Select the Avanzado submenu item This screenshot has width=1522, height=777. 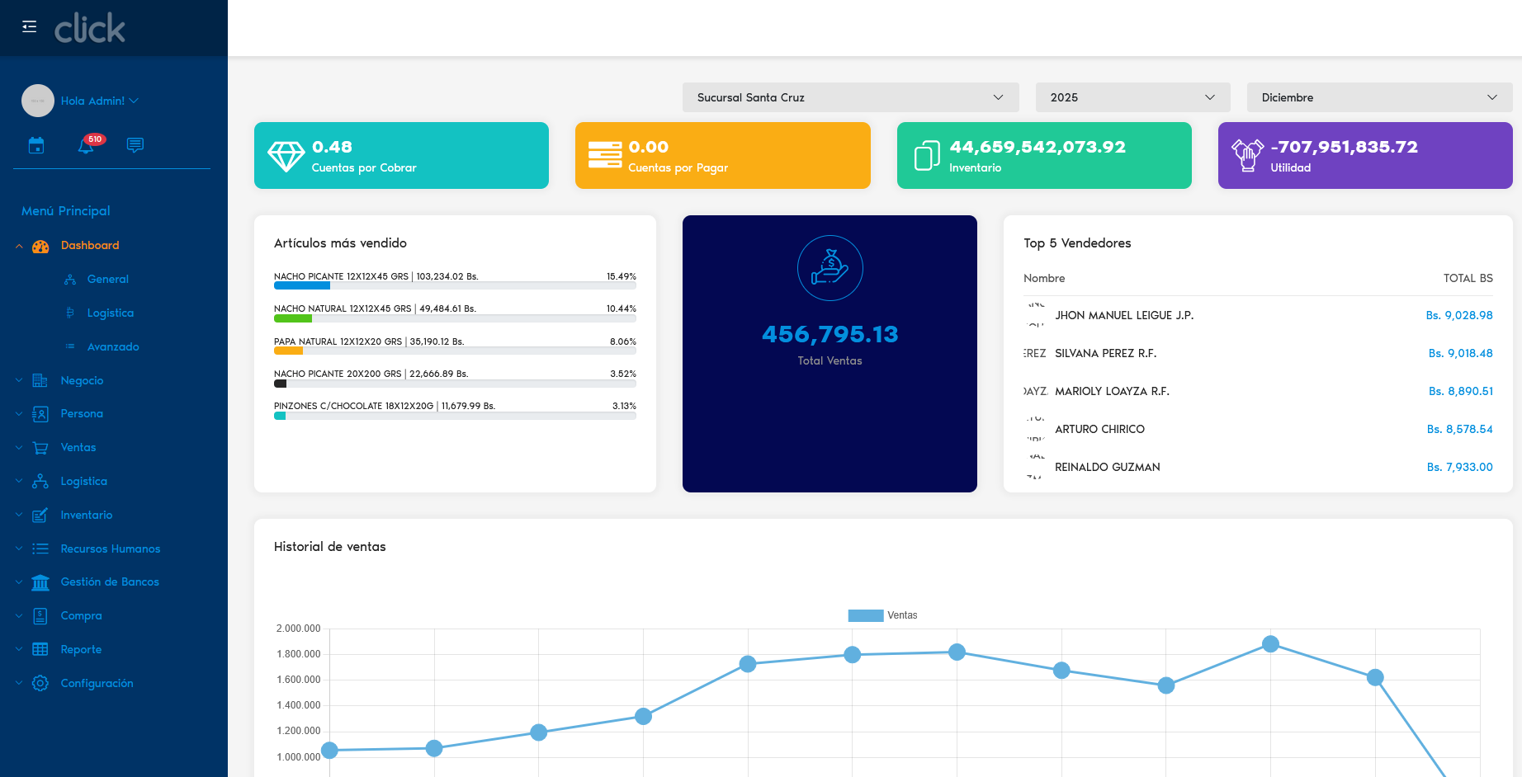point(113,347)
